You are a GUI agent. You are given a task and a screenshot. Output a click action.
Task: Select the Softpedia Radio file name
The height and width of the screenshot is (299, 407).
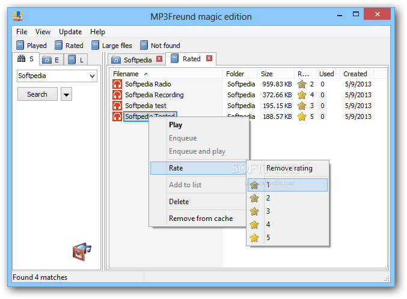tap(148, 84)
